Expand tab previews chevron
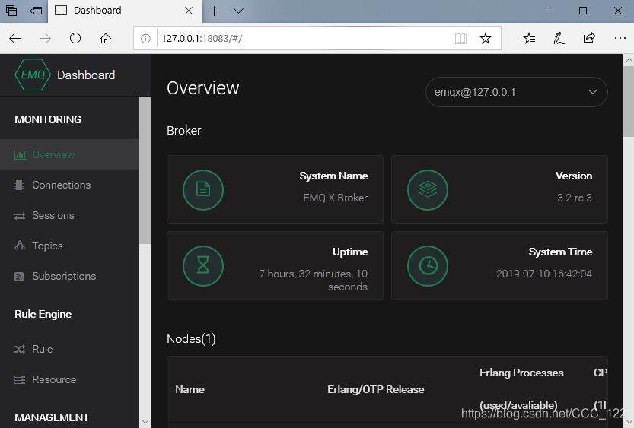 [x=238, y=11]
